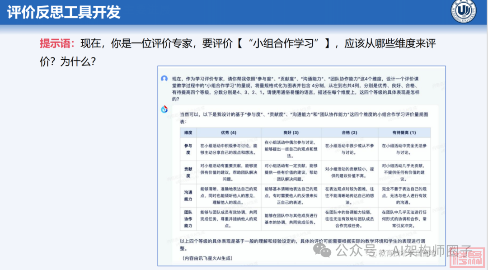Viewport: 488px width, 270px height.
Task: Click the 参与度 row label
Action: tap(188, 149)
